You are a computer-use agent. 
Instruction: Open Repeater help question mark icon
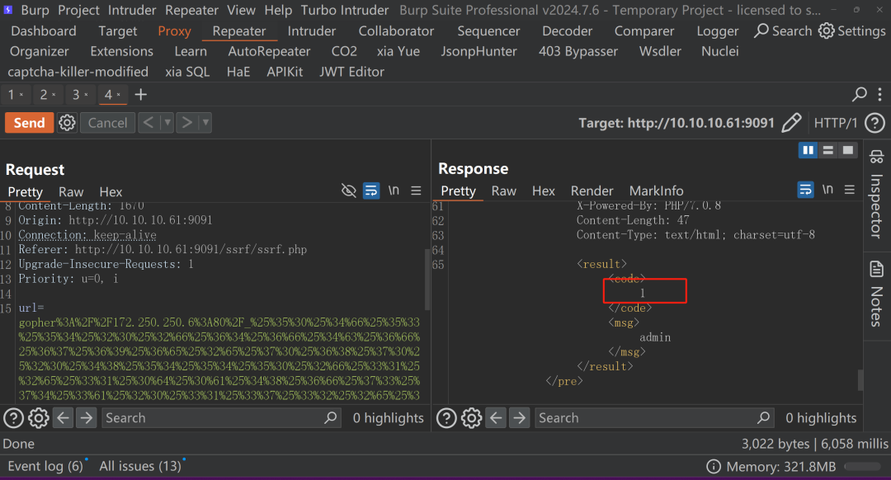point(874,123)
